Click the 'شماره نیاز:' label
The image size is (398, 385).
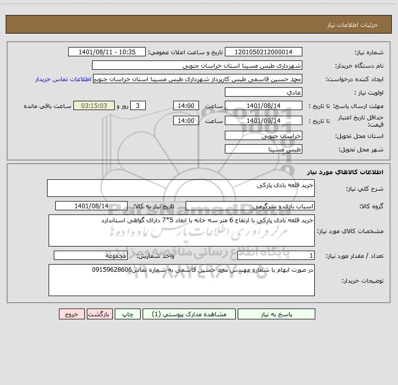369,53
